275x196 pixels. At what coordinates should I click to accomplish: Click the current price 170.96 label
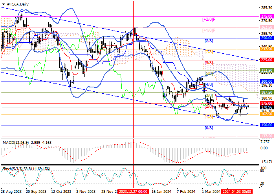pos(267,107)
